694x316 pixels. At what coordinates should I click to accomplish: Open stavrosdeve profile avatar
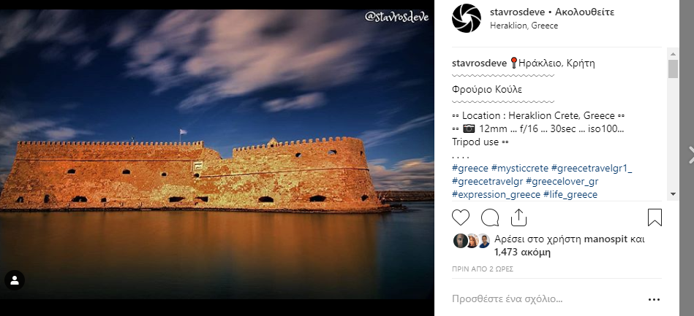click(466, 18)
